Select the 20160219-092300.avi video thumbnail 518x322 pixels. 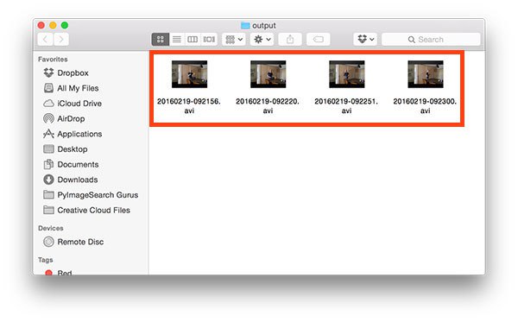click(426, 74)
